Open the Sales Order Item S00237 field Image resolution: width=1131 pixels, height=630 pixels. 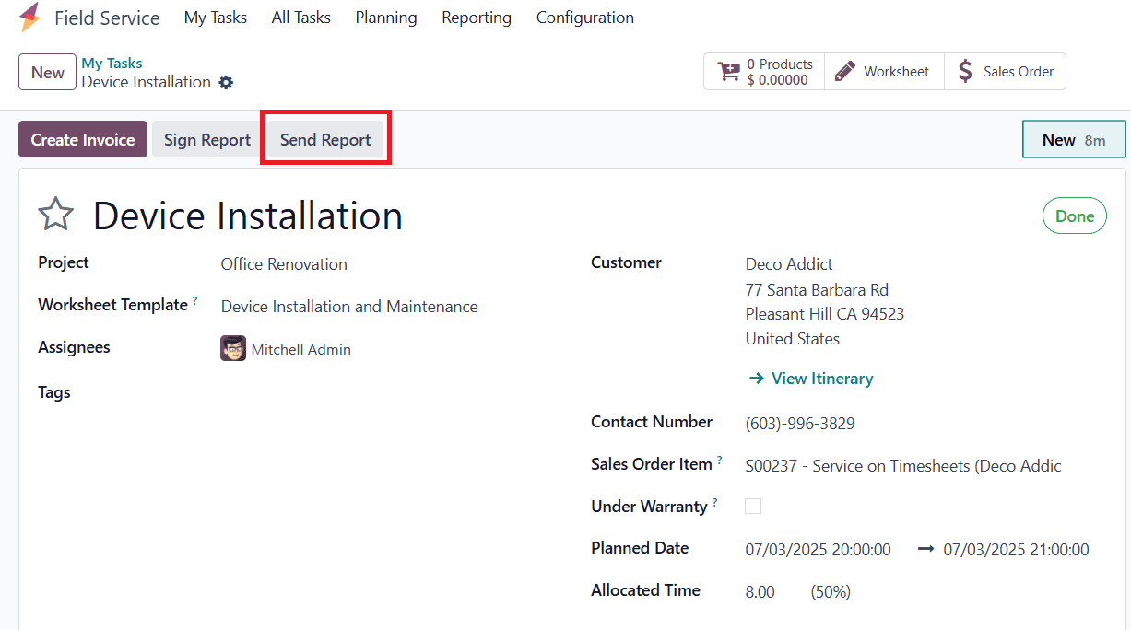point(903,466)
